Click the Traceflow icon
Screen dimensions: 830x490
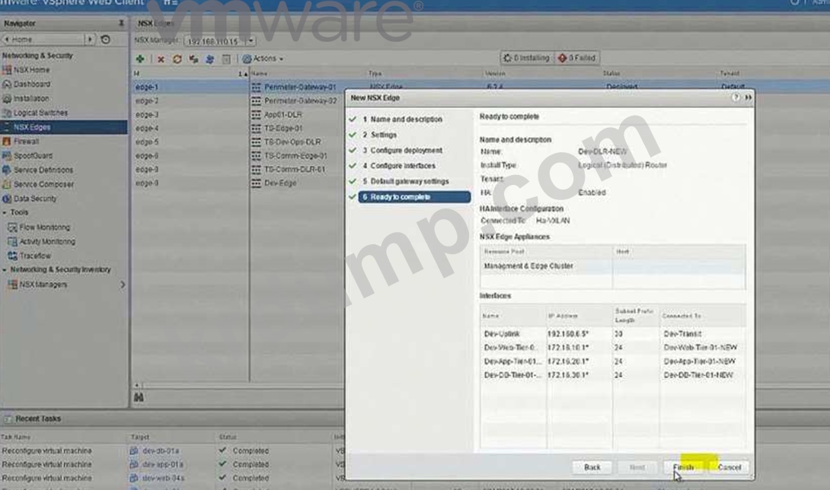coord(12,256)
